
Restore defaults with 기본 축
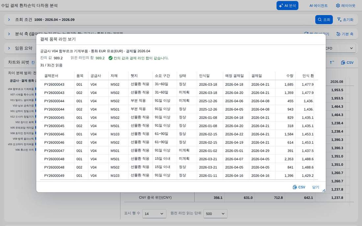345,34
